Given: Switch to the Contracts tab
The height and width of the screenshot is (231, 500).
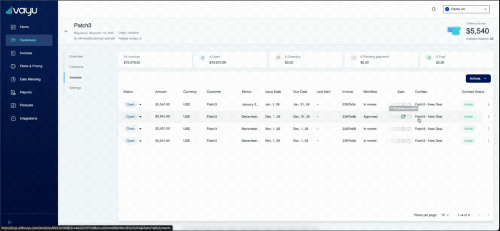Looking at the screenshot, I should point(76,67).
